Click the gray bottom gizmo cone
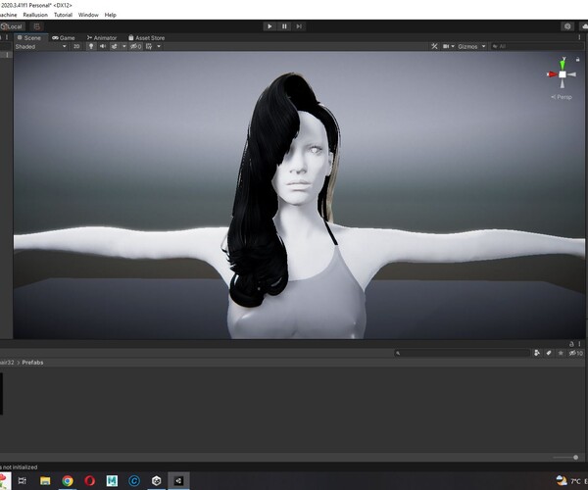This screenshot has height=490, width=588. tap(563, 83)
